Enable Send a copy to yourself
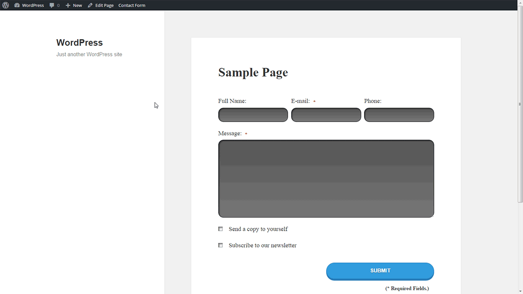 pos(221,229)
